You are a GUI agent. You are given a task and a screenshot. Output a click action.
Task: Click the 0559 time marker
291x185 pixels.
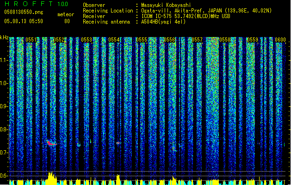(x=253, y=40)
